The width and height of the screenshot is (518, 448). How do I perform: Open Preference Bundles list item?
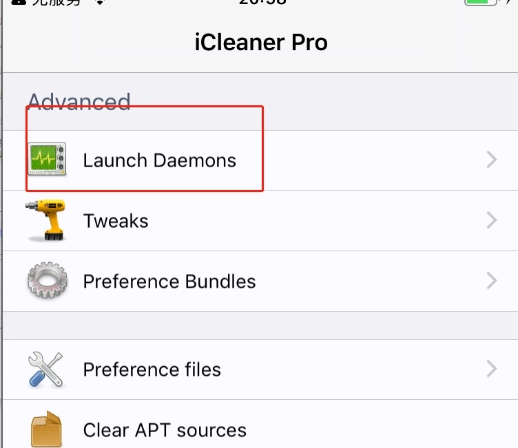pos(260,281)
